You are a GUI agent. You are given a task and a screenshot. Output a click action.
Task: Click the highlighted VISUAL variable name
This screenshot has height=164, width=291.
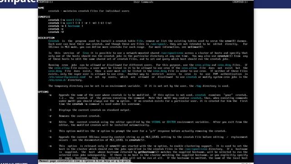156,122
